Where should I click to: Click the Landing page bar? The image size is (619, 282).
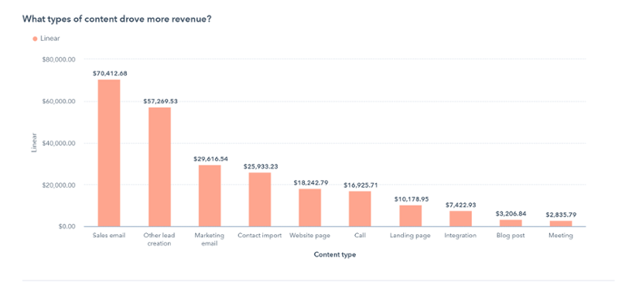click(x=411, y=216)
